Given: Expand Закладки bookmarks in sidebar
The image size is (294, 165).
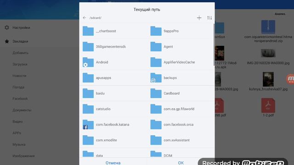Looking at the screenshot, I should (20, 41).
